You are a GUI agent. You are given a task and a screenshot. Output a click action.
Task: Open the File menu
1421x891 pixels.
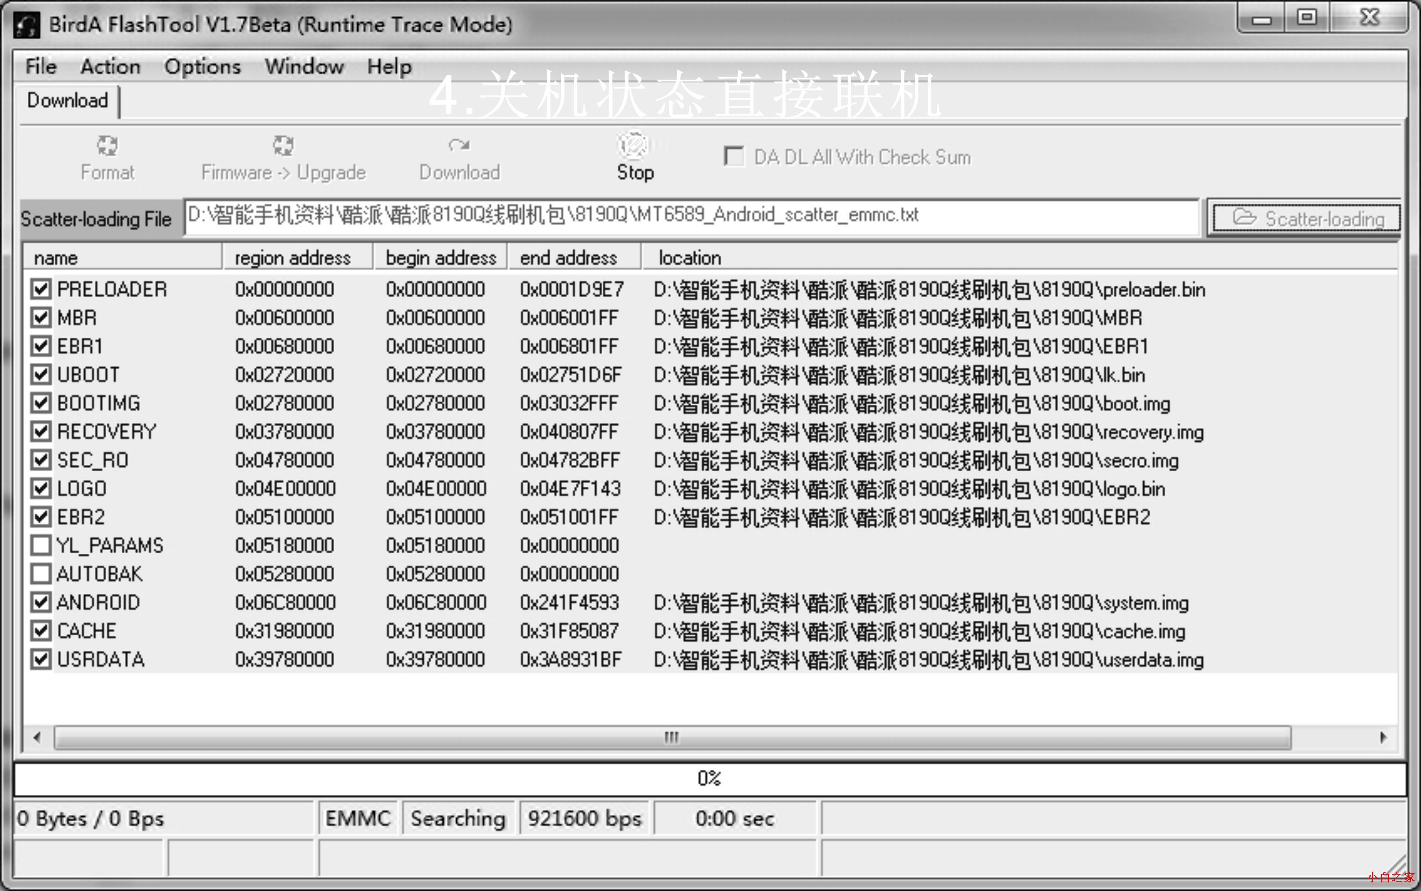(x=41, y=66)
